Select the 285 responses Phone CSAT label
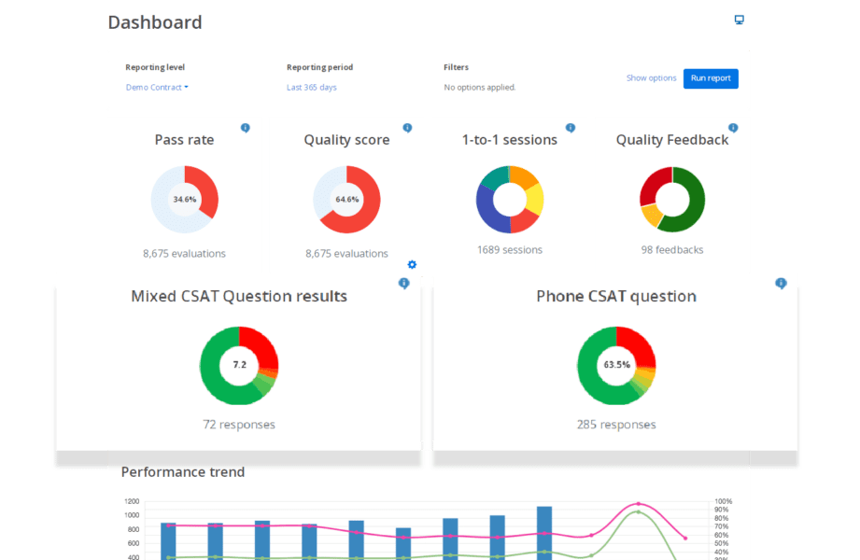The width and height of the screenshot is (860, 560). pyautogui.click(x=617, y=424)
